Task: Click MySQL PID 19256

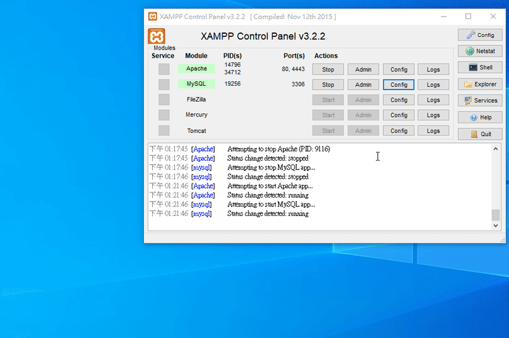Action: [232, 84]
